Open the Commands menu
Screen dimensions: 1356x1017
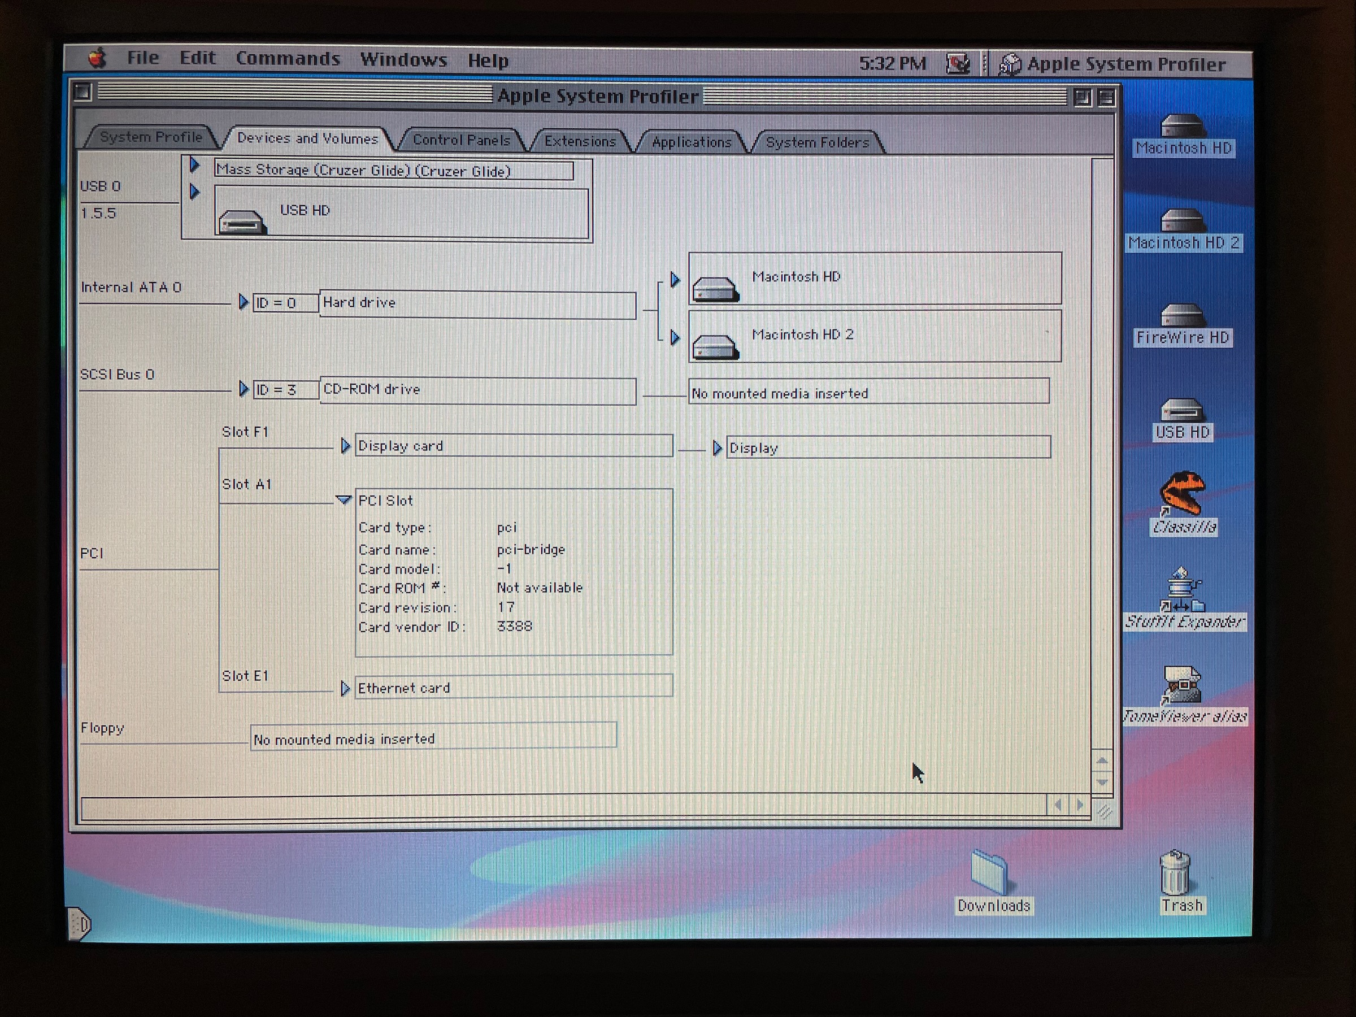coord(288,59)
